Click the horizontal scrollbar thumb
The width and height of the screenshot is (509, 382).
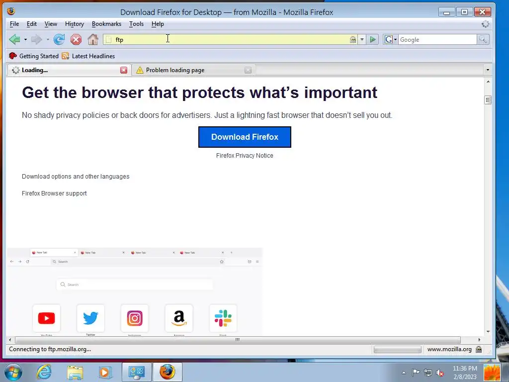[x=238, y=340]
